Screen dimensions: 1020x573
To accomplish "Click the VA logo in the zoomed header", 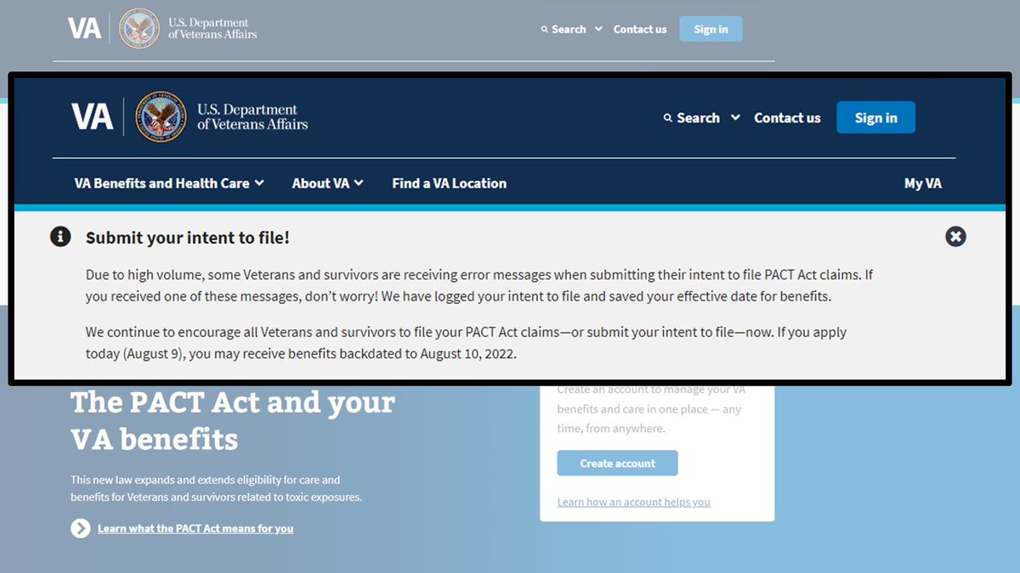I will tap(92, 117).
